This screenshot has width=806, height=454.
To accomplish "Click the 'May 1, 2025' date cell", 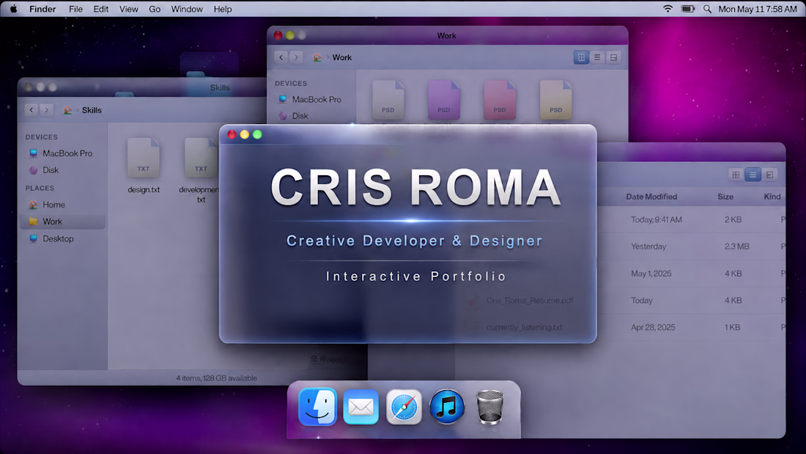I will click(651, 274).
